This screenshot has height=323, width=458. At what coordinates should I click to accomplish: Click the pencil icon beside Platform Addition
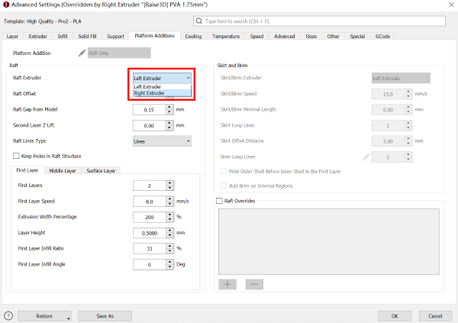coord(82,53)
